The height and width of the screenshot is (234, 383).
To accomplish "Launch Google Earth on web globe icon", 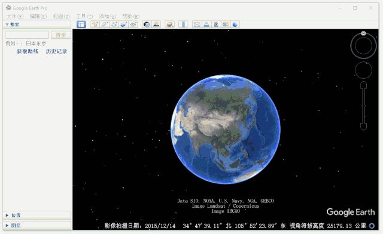I will coord(235,24).
